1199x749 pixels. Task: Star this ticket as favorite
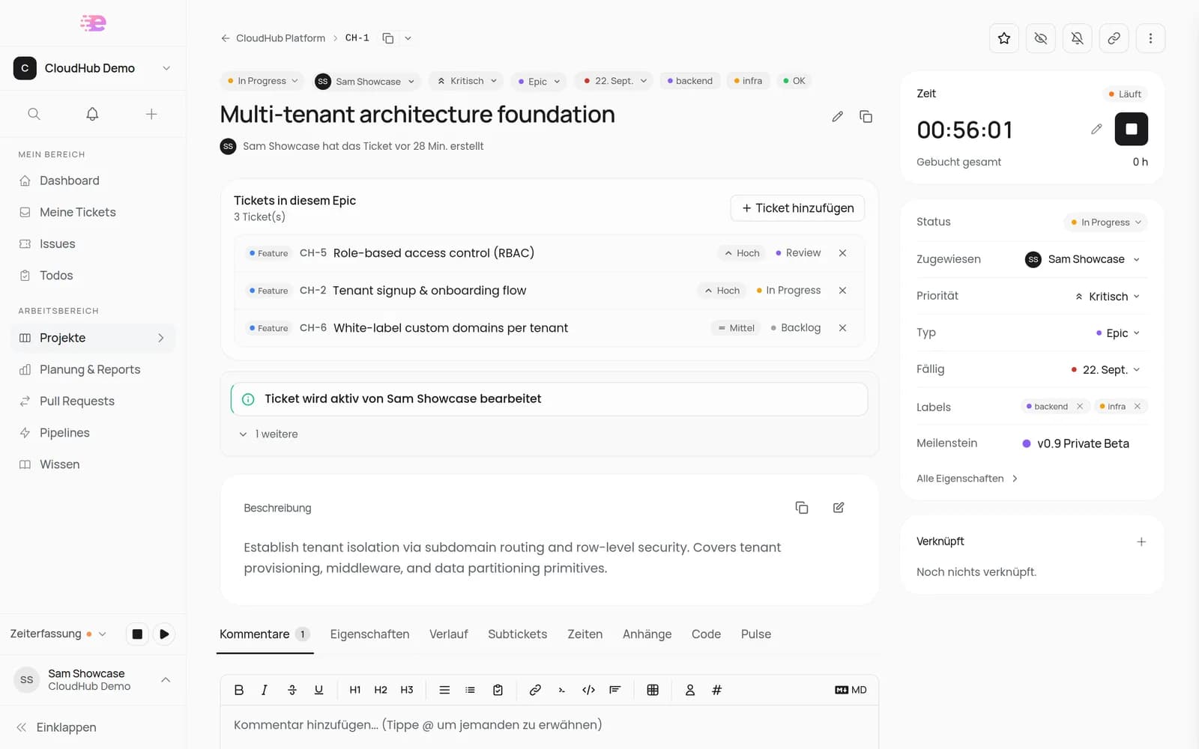coord(1004,38)
